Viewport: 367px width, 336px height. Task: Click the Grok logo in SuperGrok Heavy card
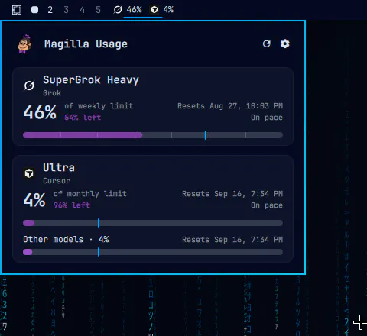[29, 86]
